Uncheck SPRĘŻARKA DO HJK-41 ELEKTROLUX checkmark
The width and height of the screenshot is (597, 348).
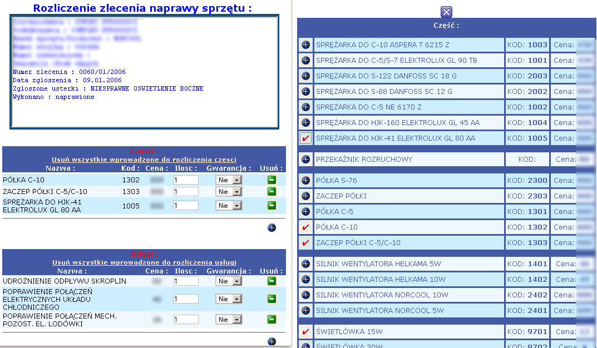[x=305, y=138]
